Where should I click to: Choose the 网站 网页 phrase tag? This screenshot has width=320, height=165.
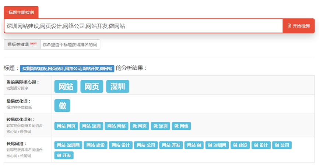(x=66, y=126)
